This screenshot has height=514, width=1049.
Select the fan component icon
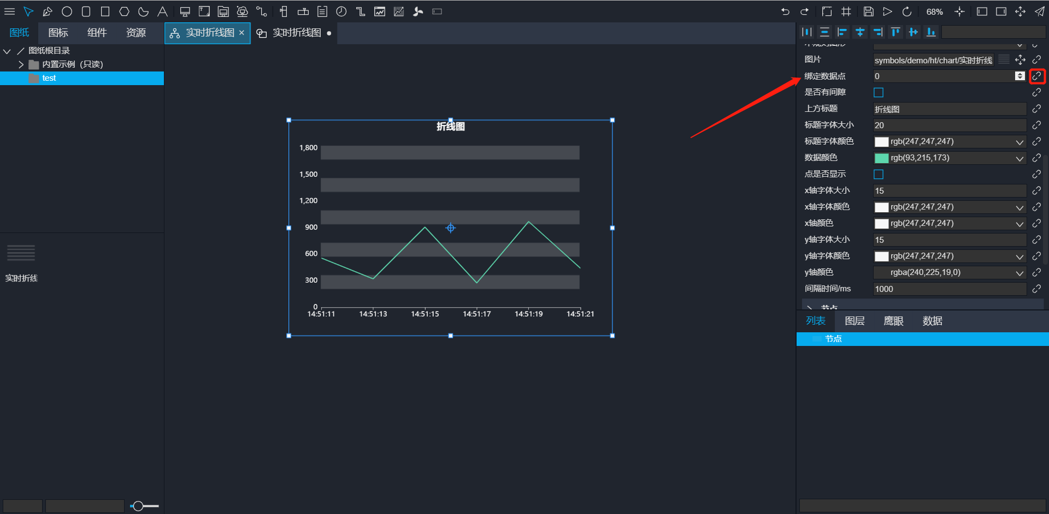tap(418, 11)
